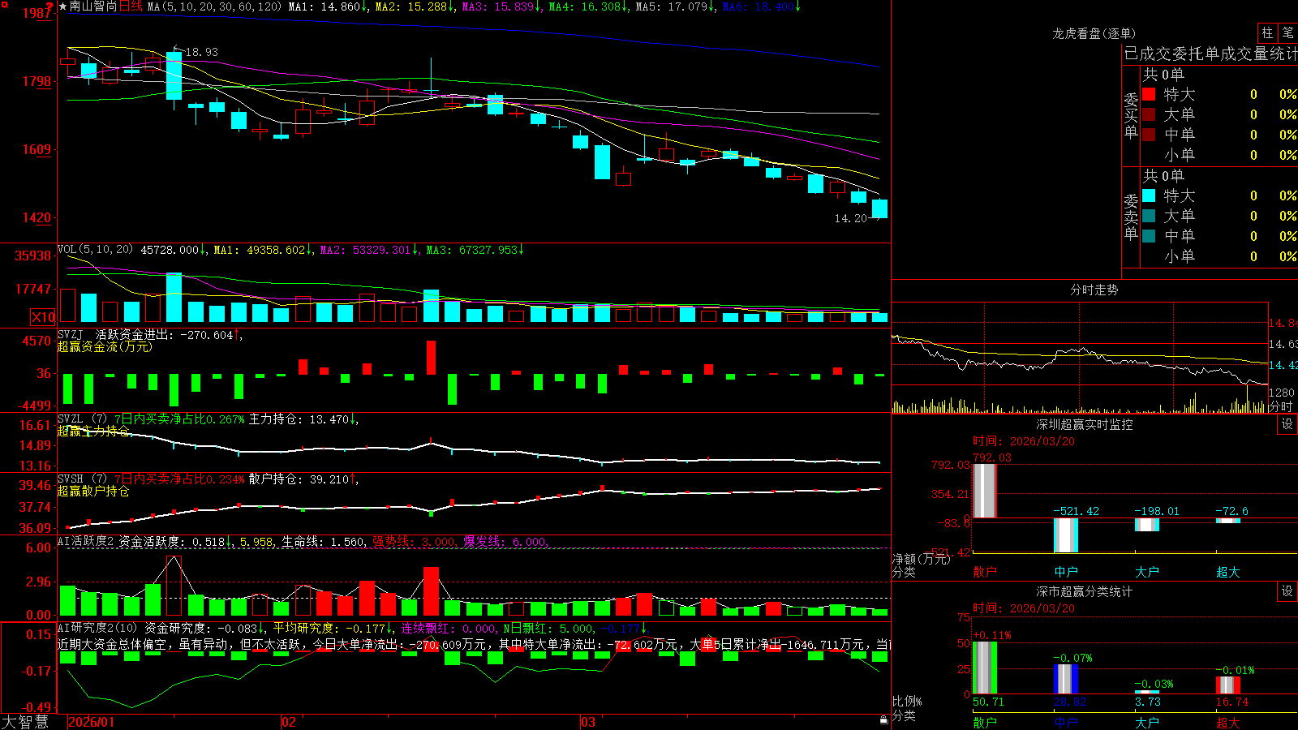The height and width of the screenshot is (730, 1298).
Task: Click the blue 中户 28.82 percentage bar
Action: point(1066,679)
